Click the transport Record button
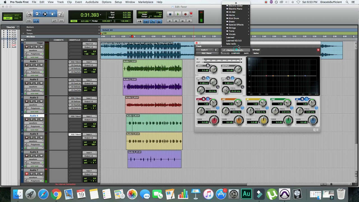This screenshot has height=202, width=359. tap(185, 14)
